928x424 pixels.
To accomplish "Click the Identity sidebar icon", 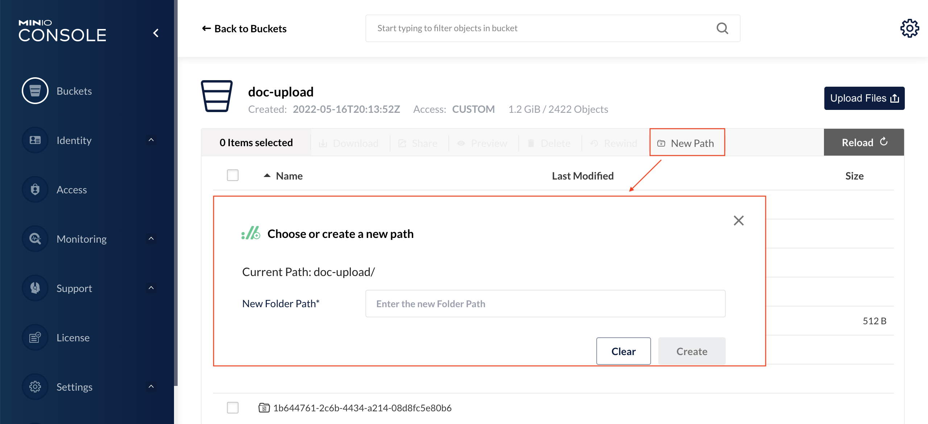I will click(x=35, y=140).
